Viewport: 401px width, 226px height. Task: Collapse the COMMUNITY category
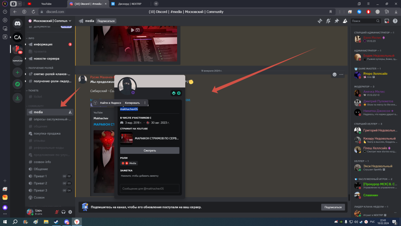point(35,106)
